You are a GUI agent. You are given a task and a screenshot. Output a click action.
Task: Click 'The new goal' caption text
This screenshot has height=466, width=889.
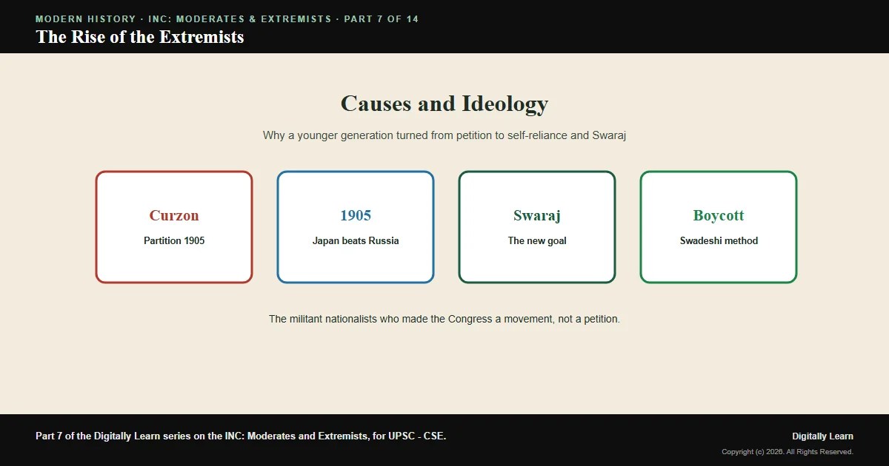[x=537, y=240]
